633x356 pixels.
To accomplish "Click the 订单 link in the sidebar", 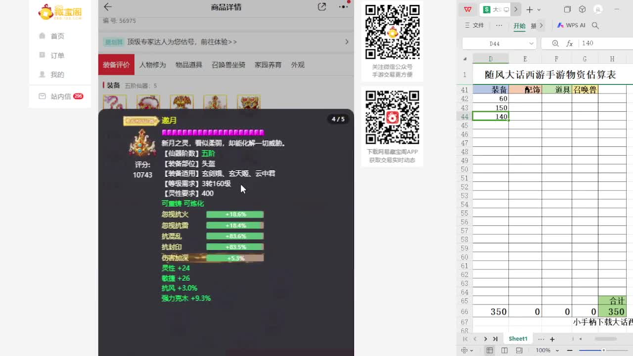I will [x=57, y=55].
